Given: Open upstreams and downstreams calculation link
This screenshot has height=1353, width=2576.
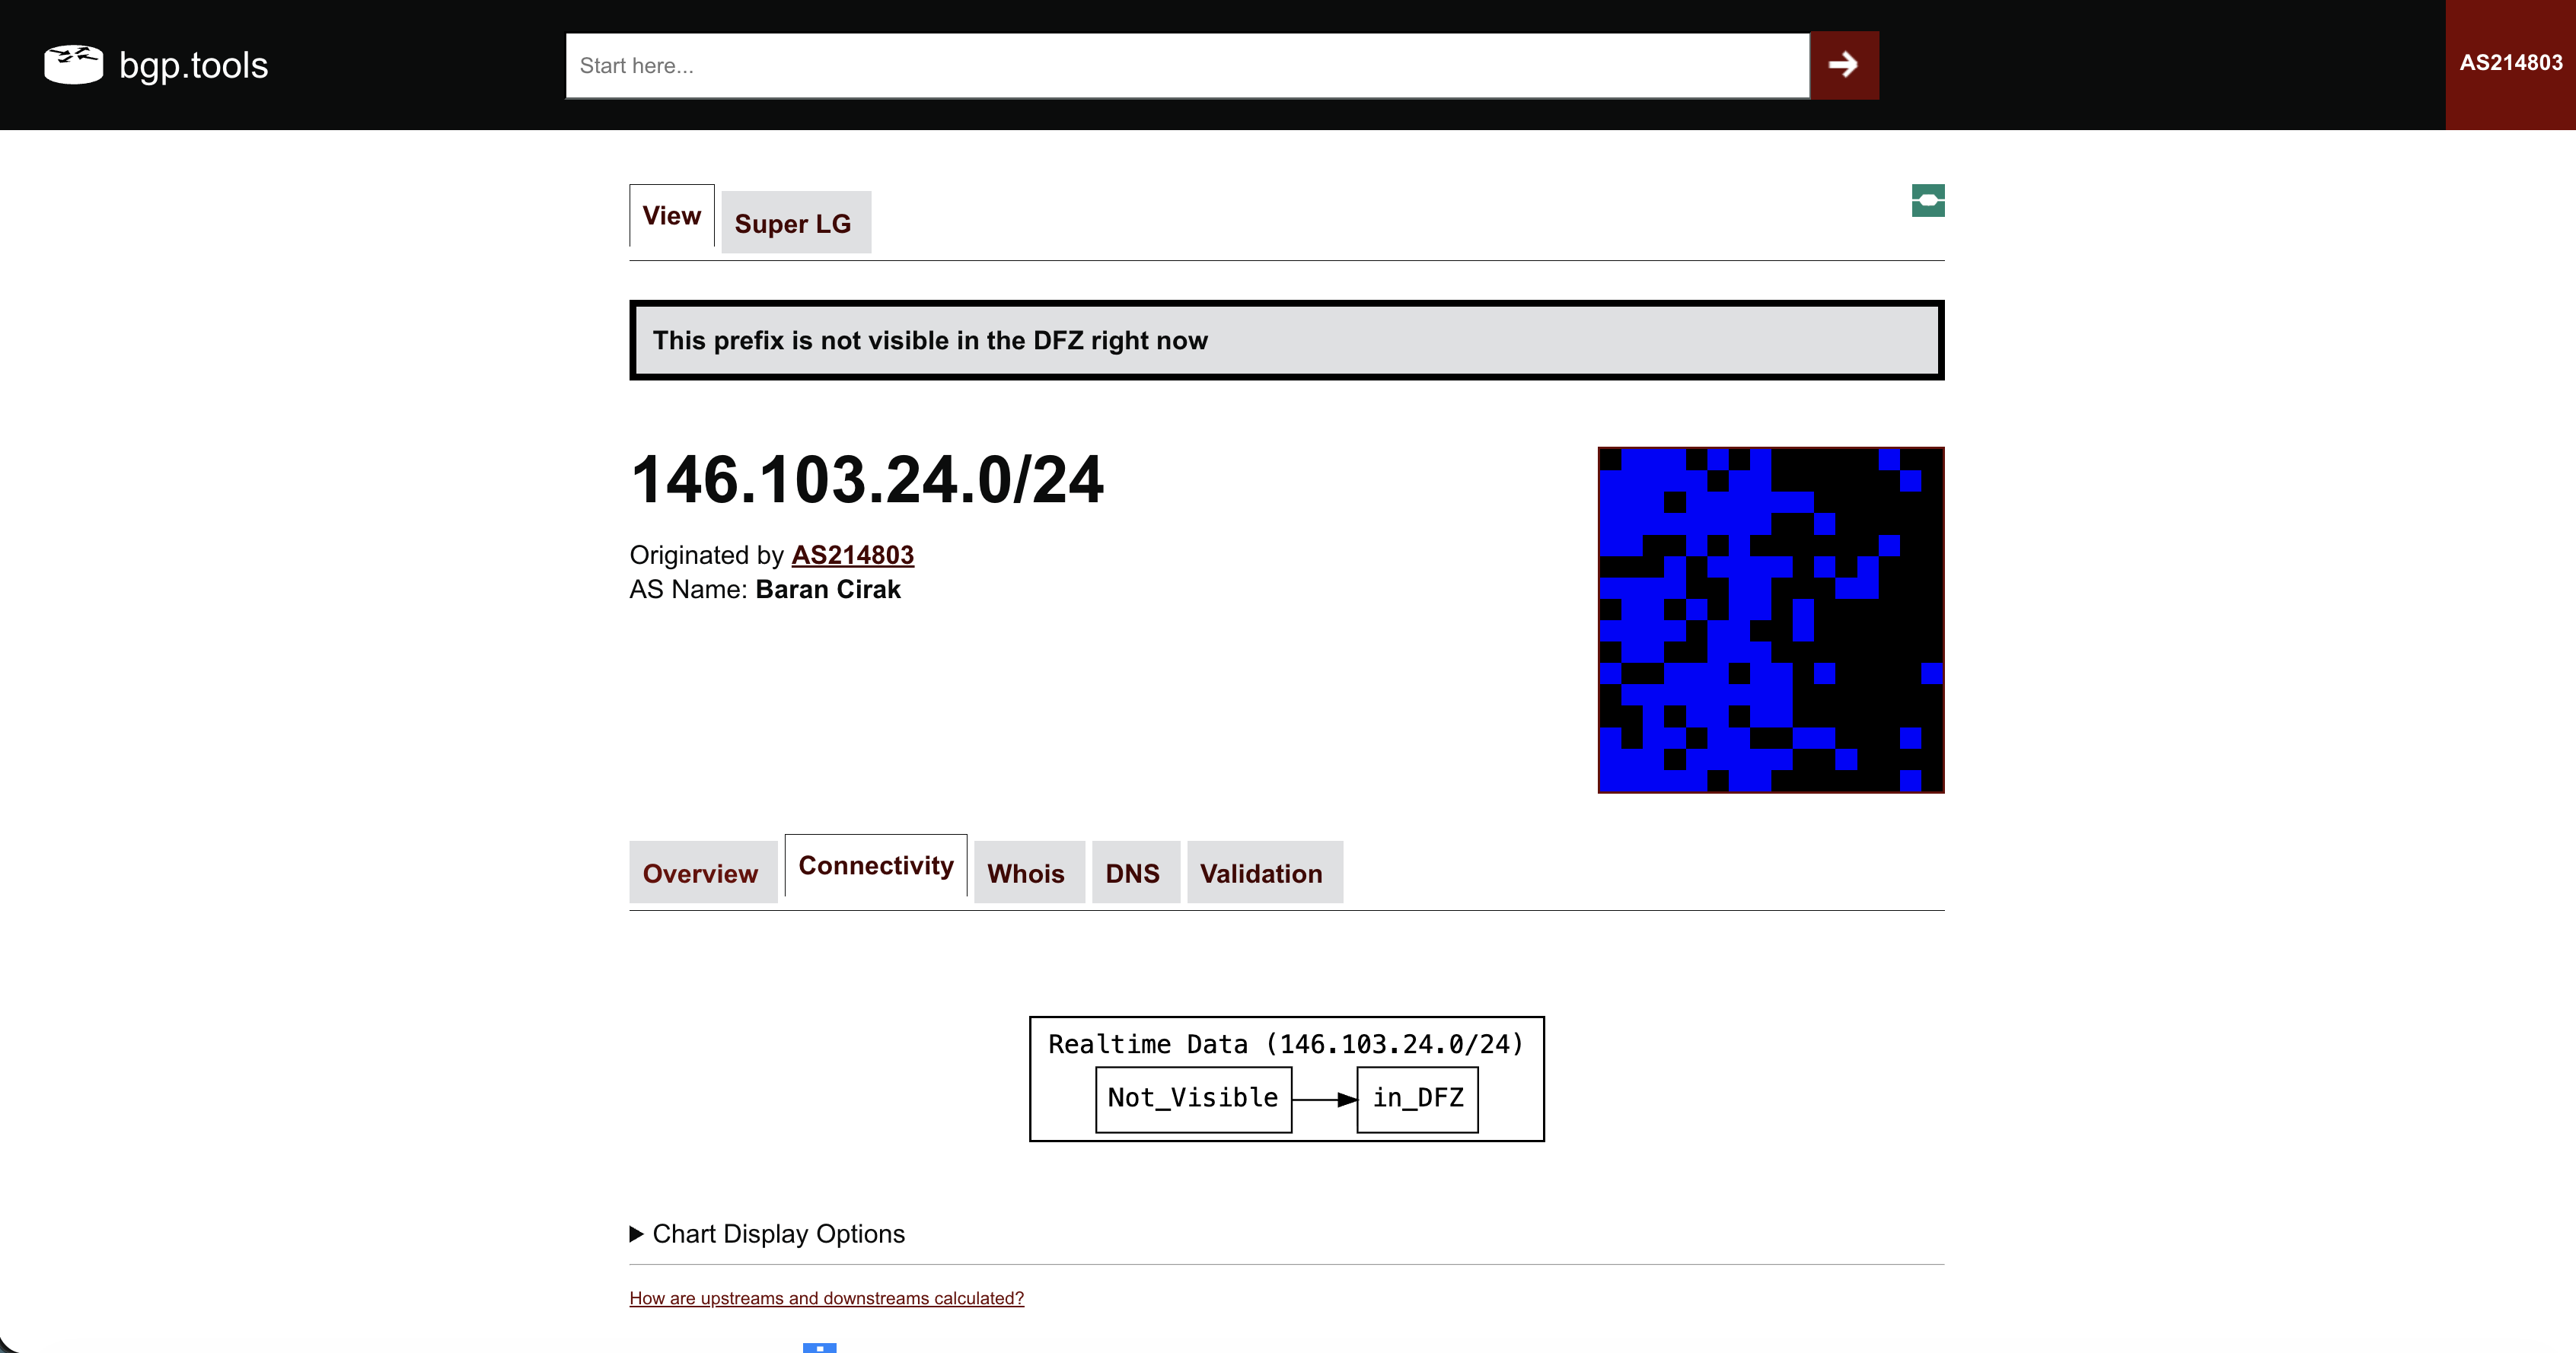Looking at the screenshot, I should 826,1298.
